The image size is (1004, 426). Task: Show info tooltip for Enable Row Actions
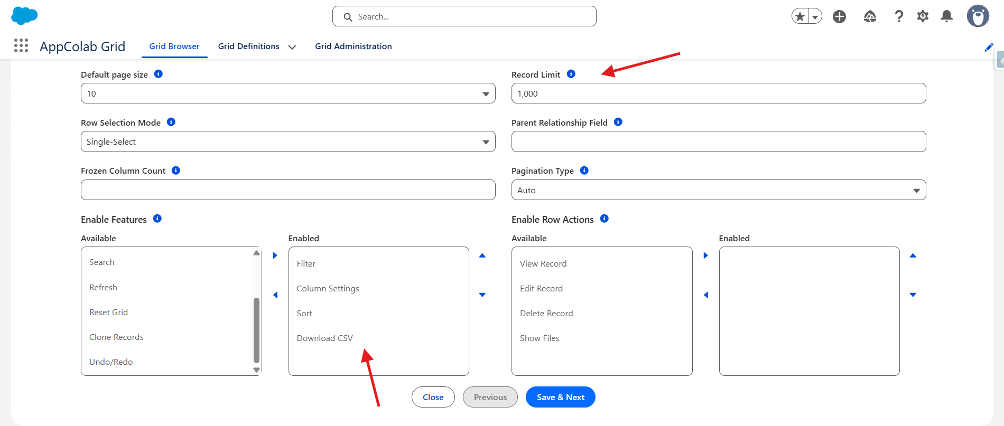[605, 219]
